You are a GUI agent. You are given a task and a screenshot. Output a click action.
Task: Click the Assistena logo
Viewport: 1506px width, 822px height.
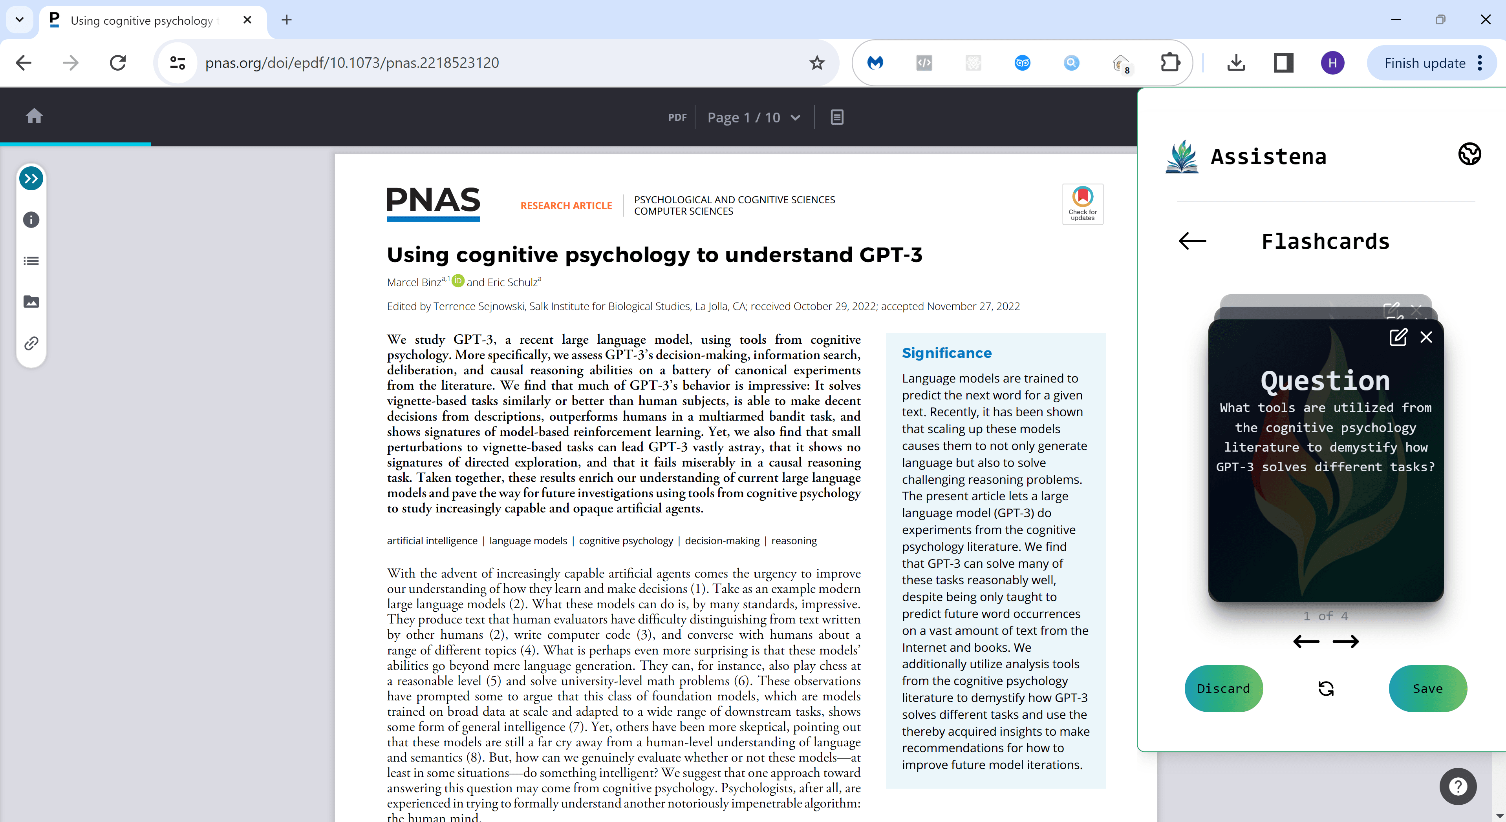click(1182, 157)
